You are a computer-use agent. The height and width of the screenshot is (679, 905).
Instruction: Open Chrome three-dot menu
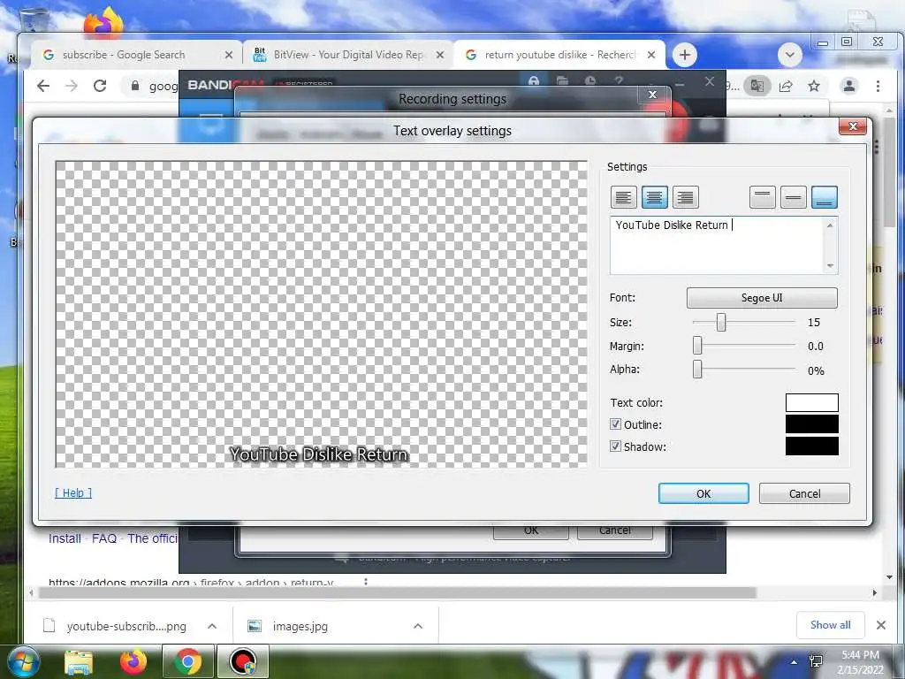878,86
